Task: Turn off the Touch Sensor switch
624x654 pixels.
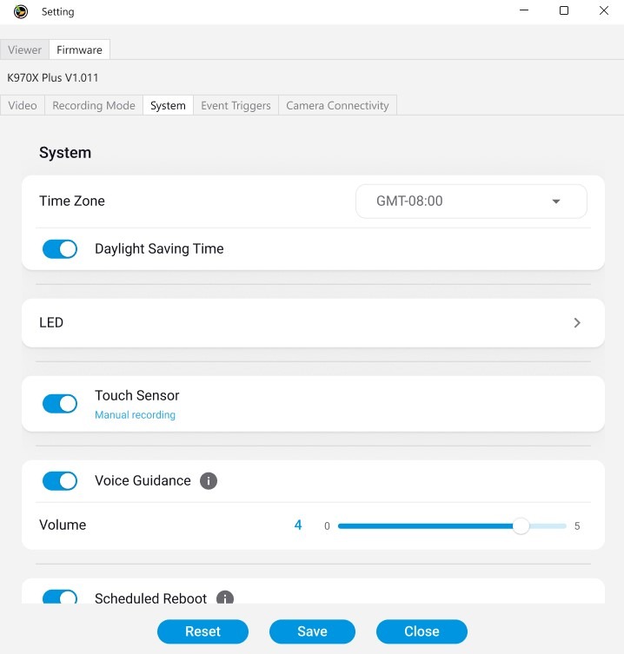Action: 60,404
